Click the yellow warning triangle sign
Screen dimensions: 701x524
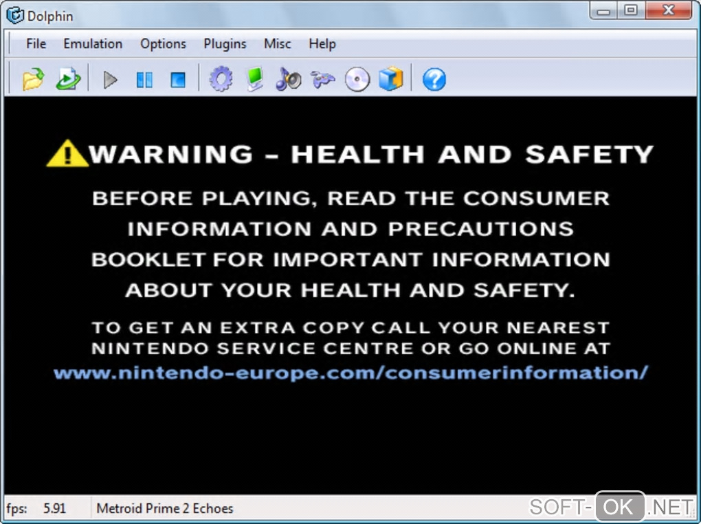tap(67, 153)
